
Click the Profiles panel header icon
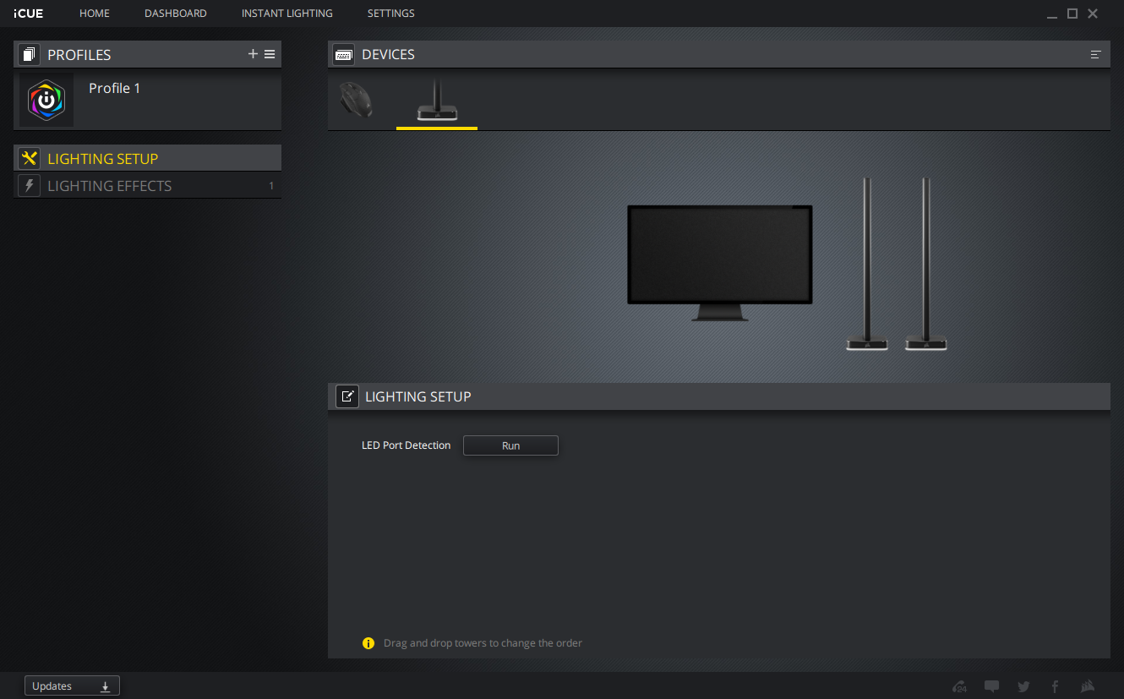click(30, 55)
